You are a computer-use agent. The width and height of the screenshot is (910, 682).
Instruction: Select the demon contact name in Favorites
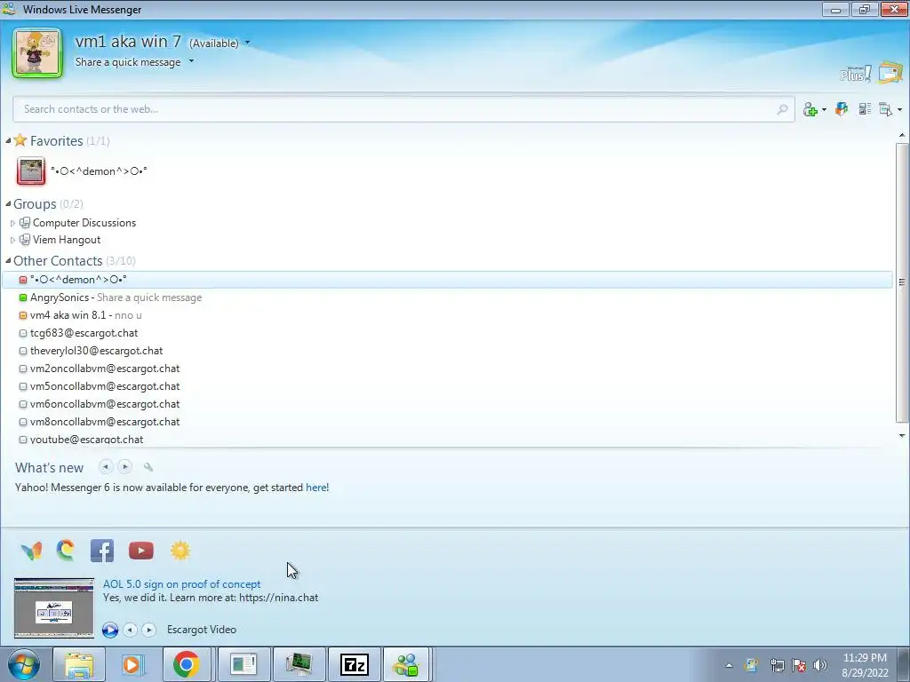99,171
